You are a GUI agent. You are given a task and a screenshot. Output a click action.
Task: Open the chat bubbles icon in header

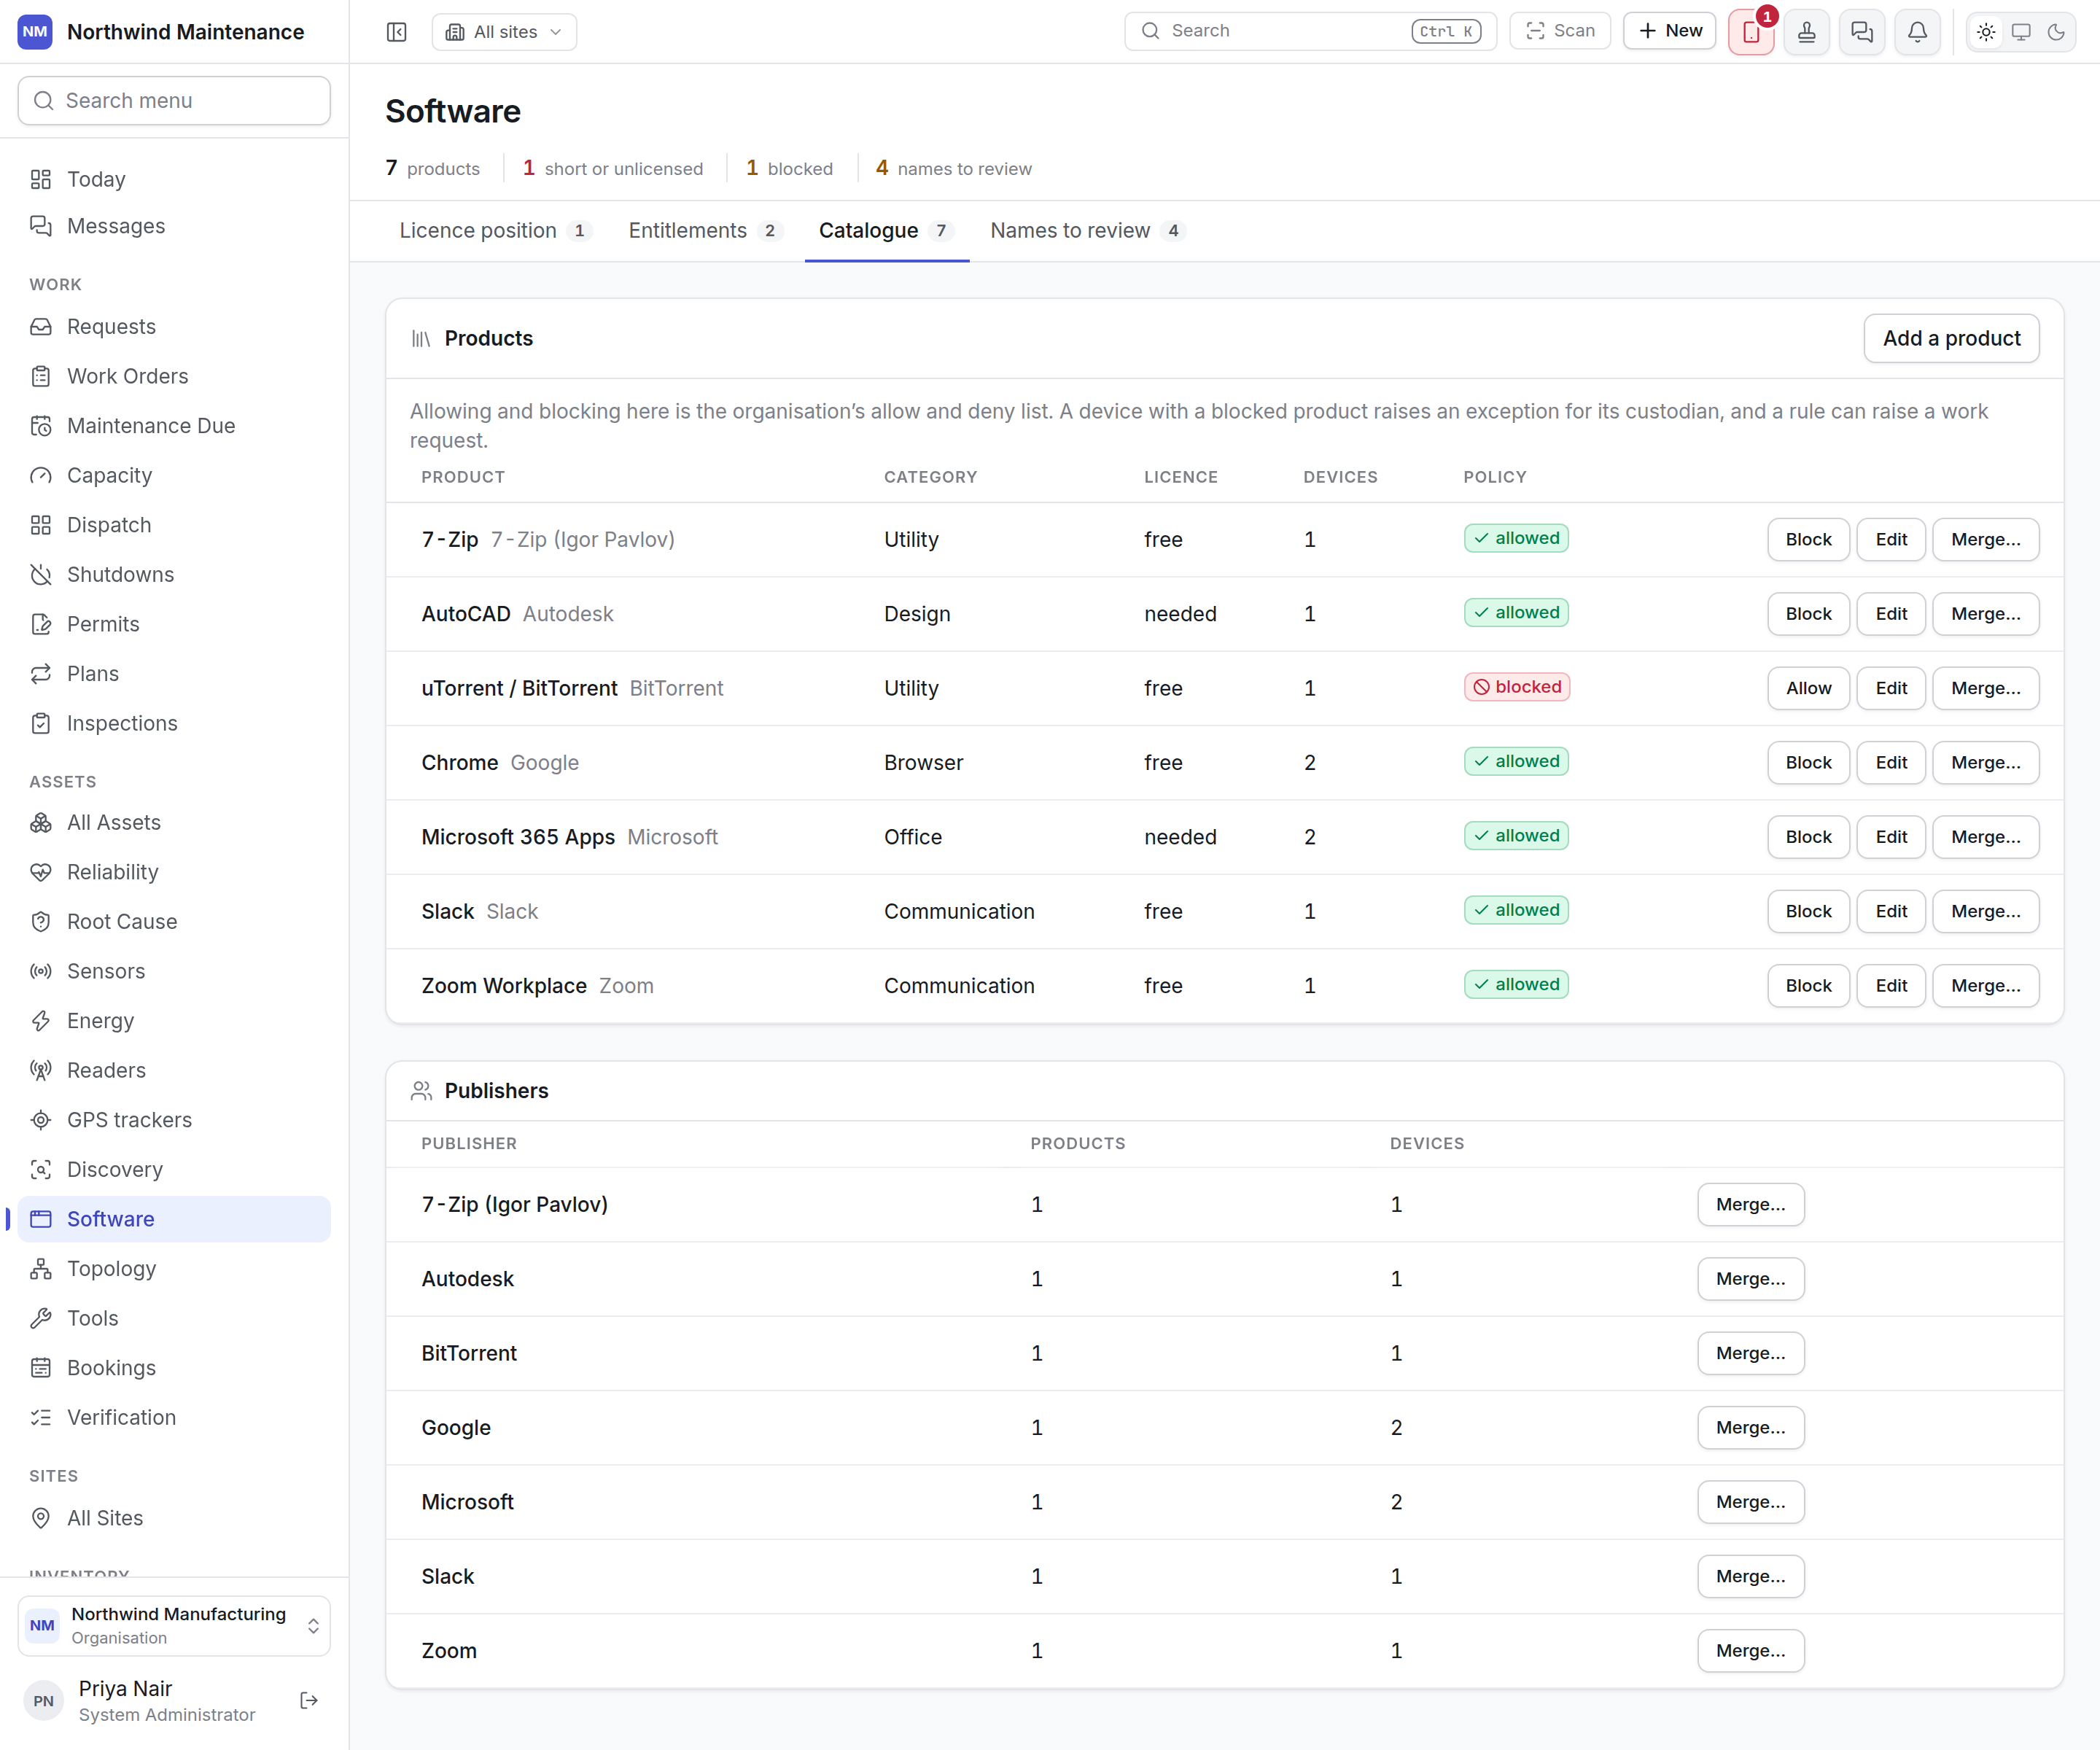coord(1861,32)
